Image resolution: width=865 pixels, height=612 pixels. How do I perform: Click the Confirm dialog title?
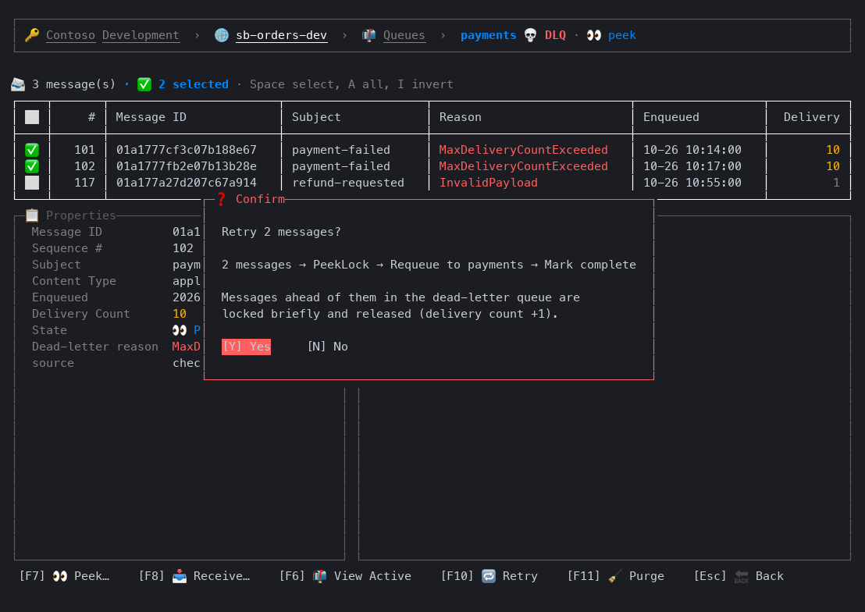pos(261,199)
